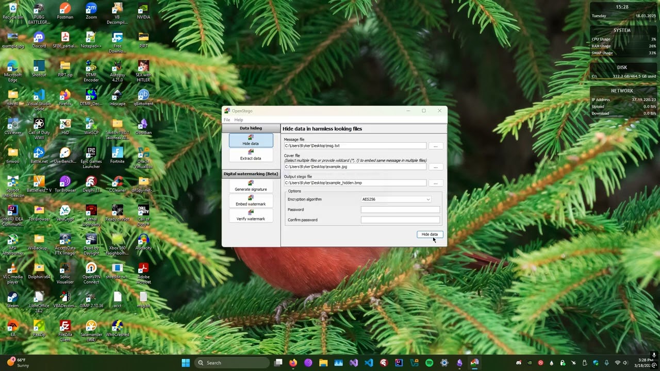Open Spotify from the taskbar

[429, 363]
